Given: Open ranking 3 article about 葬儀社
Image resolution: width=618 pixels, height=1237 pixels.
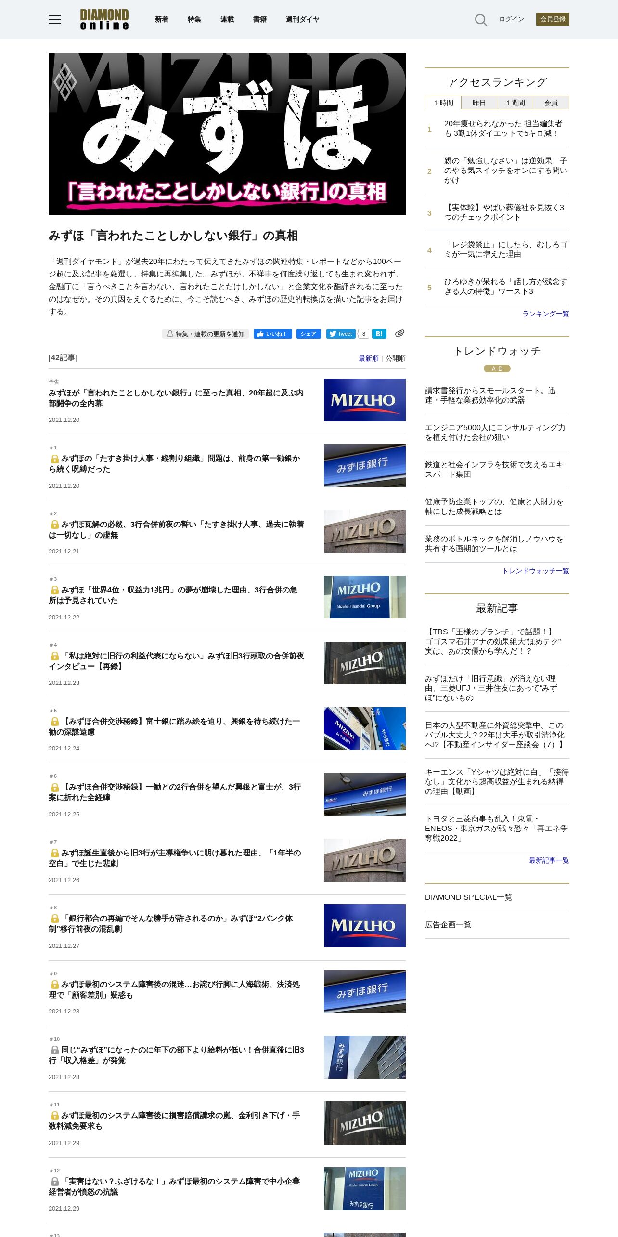Looking at the screenshot, I should pyautogui.click(x=504, y=212).
